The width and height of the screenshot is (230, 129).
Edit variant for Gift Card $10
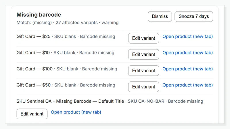tap(143, 54)
